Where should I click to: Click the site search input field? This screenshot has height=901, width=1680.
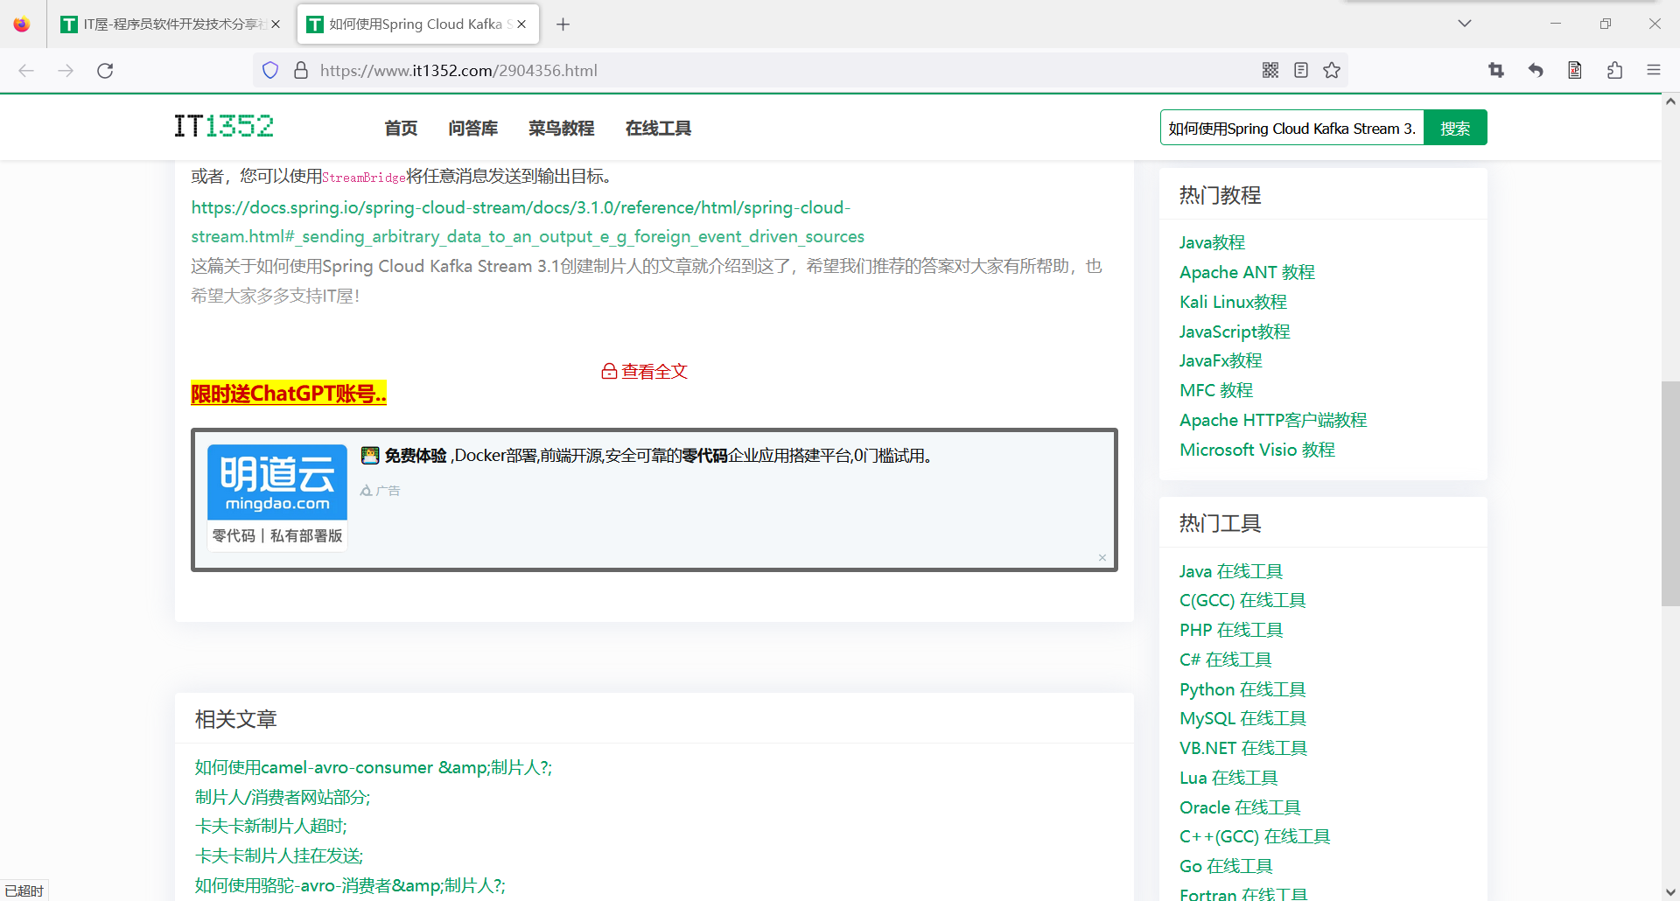point(1292,128)
